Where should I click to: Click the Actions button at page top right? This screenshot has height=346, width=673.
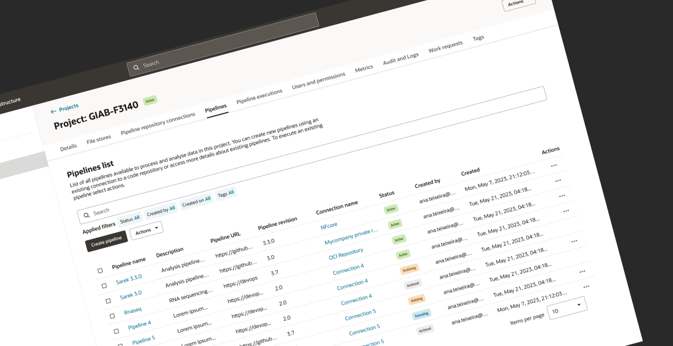519,5
